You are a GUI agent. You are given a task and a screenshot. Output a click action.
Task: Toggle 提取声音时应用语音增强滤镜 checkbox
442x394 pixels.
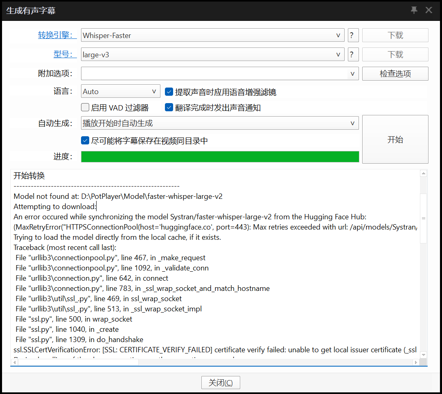tap(169, 92)
